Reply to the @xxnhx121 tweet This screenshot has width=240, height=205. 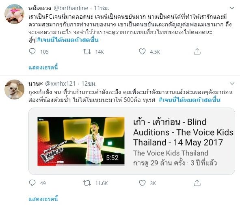click(x=32, y=183)
